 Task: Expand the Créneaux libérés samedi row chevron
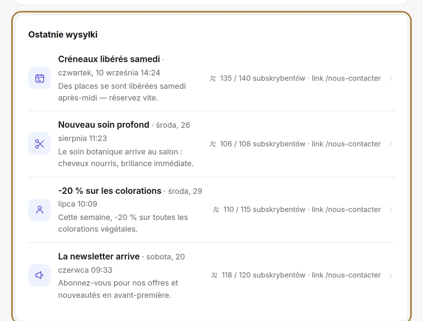click(x=391, y=78)
